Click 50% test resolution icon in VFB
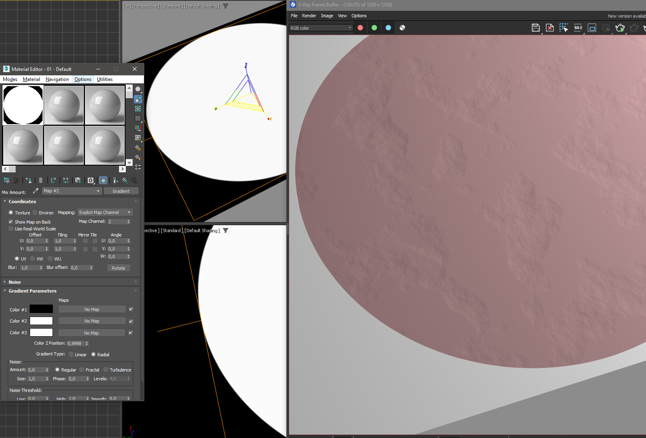Viewport: 646px width, 438px height. point(578,28)
